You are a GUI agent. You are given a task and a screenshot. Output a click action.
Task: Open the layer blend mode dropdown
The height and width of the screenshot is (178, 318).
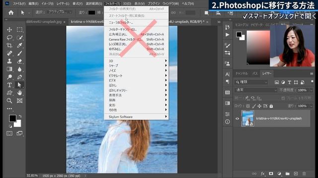[256, 90]
